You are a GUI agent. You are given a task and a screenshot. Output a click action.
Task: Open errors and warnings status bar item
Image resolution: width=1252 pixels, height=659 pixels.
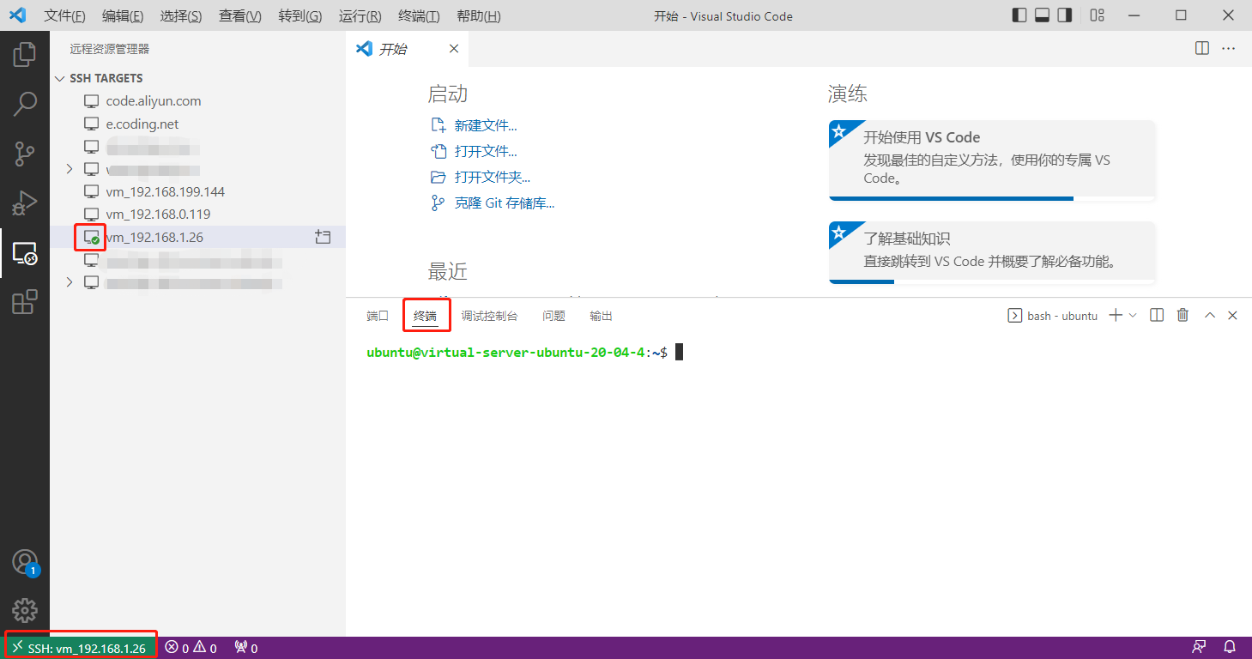coord(191,648)
